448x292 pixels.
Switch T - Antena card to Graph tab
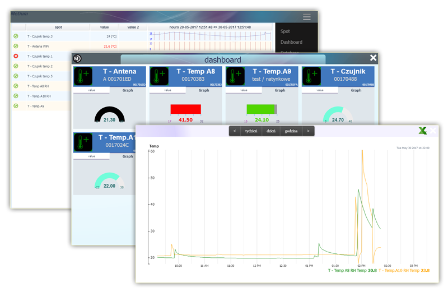[x=128, y=90]
